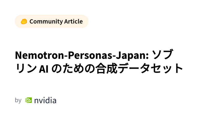Click the word "by" before nvidia
The width and height of the screenshot is (221, 119).
point(18,100)
